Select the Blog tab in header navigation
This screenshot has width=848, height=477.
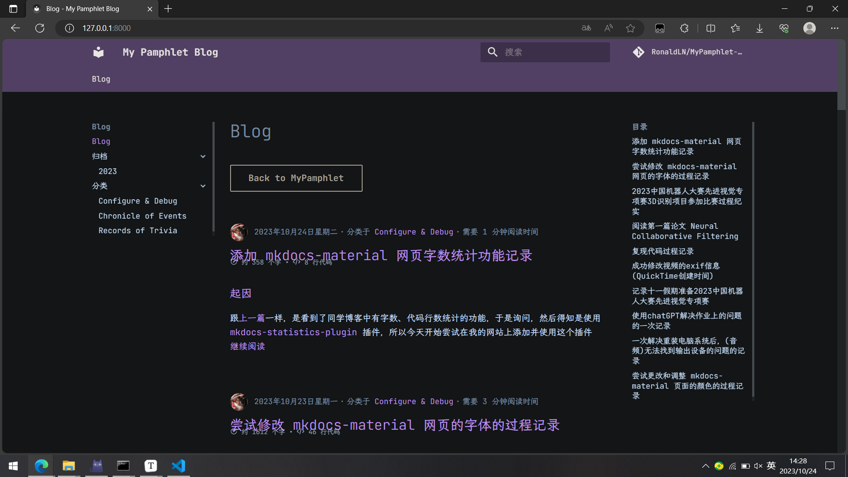click(x=101, y=79)
